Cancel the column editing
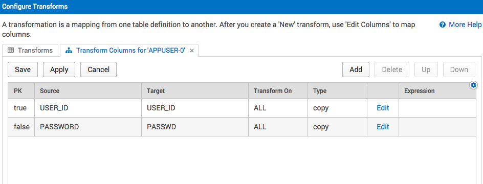Screen dimensions: 483x184 pos(99,70)
